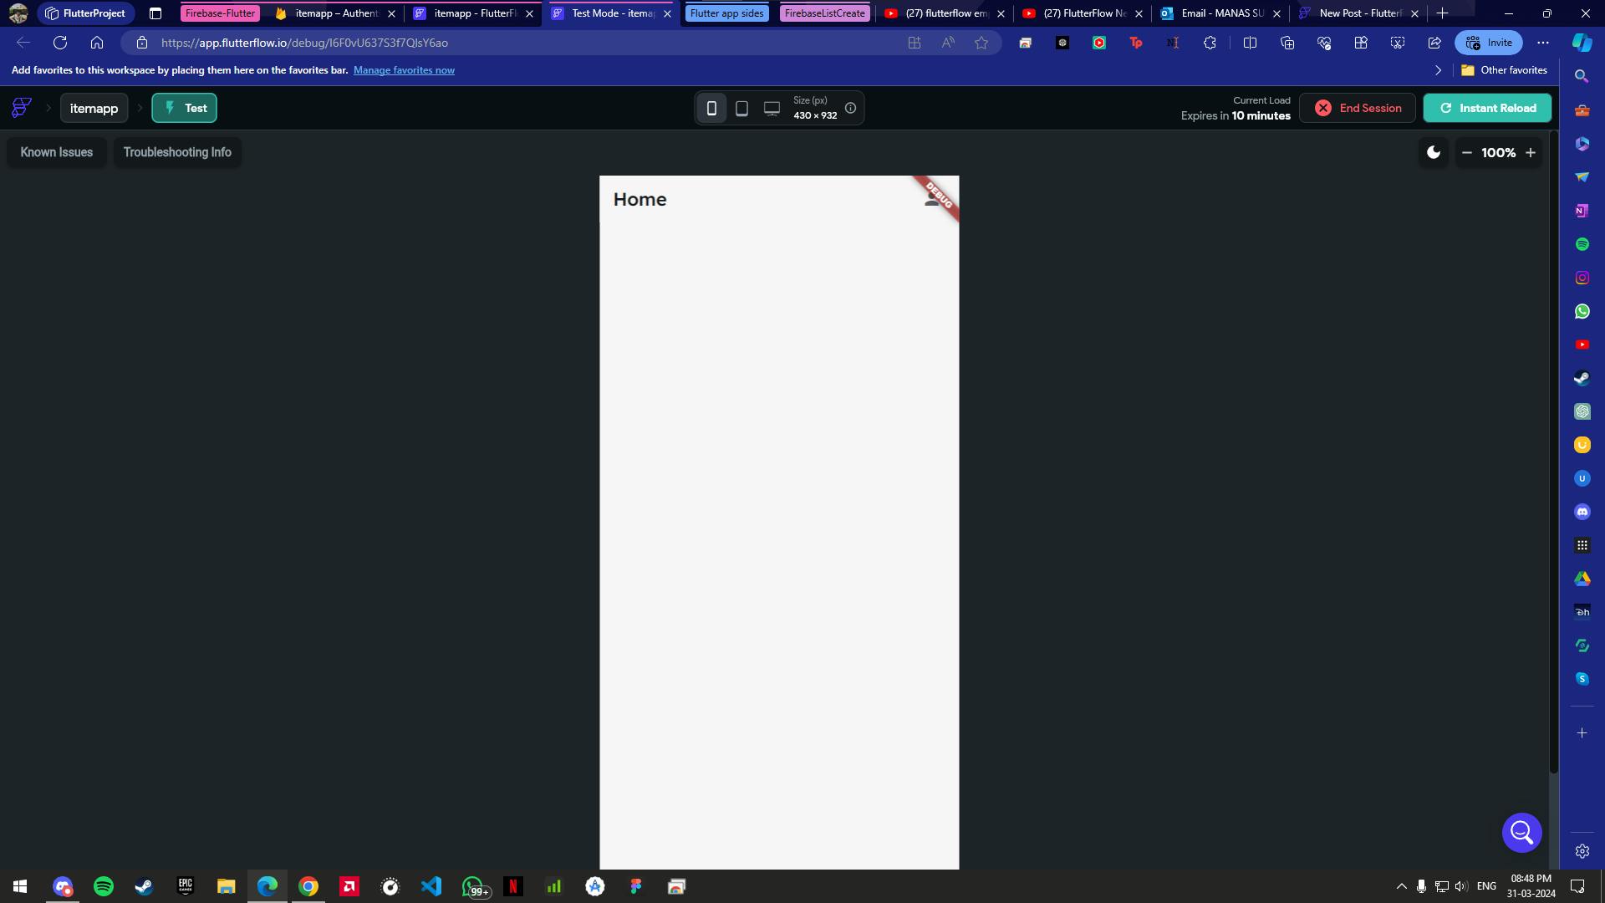Screen dimensions: 1605x903
Task: Open Visual Studio Code from taskbar
Action: [431, 886]
